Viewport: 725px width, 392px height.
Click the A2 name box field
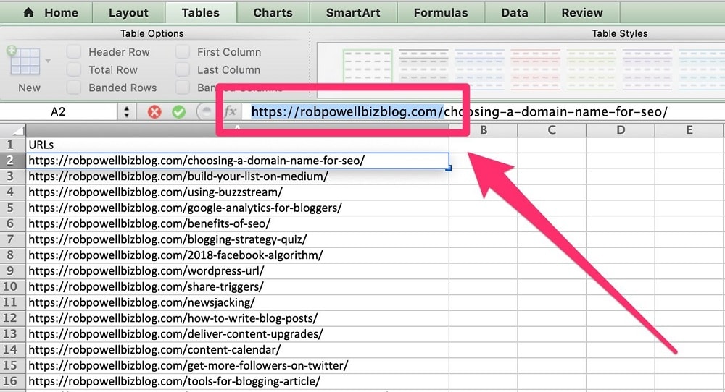pos(58,111)
